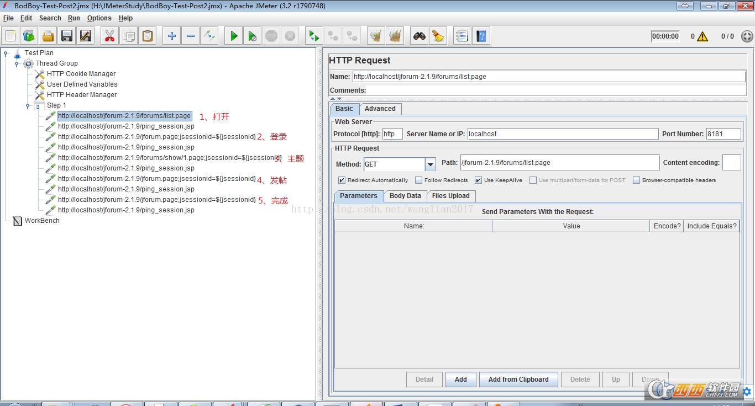Click the Toggle enable/disable toolbar icon
Screen dimensions: 755x406
pos(209,36)
